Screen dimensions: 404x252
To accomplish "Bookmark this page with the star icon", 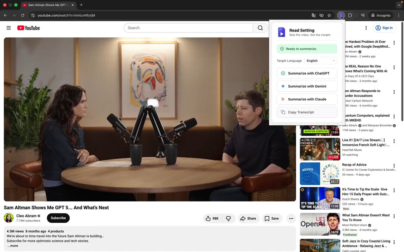I will point(329,15).
